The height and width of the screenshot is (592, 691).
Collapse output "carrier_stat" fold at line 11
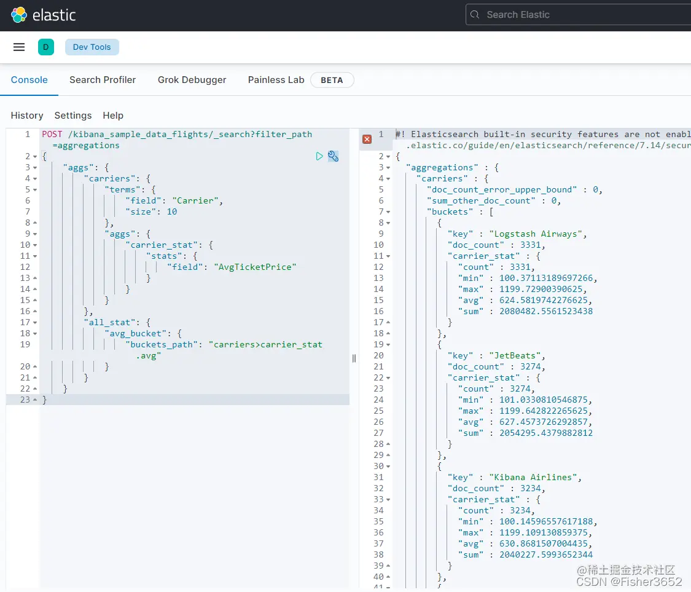click(388, 256)
